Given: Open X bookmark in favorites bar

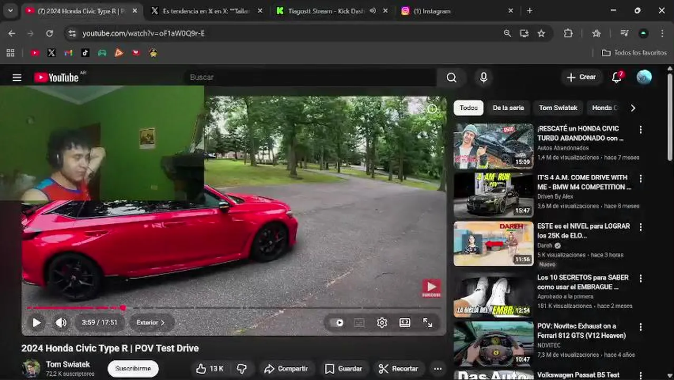Looking at the screenshot, I should (51, 53).
